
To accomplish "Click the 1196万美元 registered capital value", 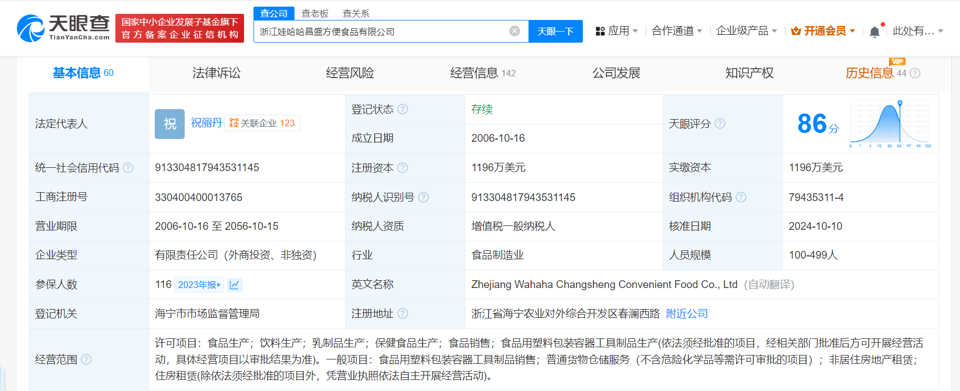I will (498, 168).
